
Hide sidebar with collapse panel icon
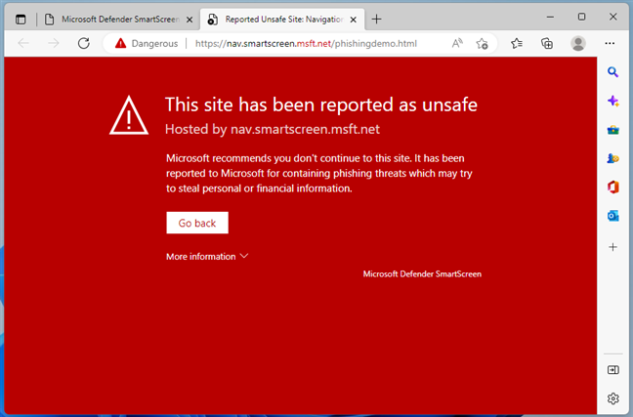point(612,370)
